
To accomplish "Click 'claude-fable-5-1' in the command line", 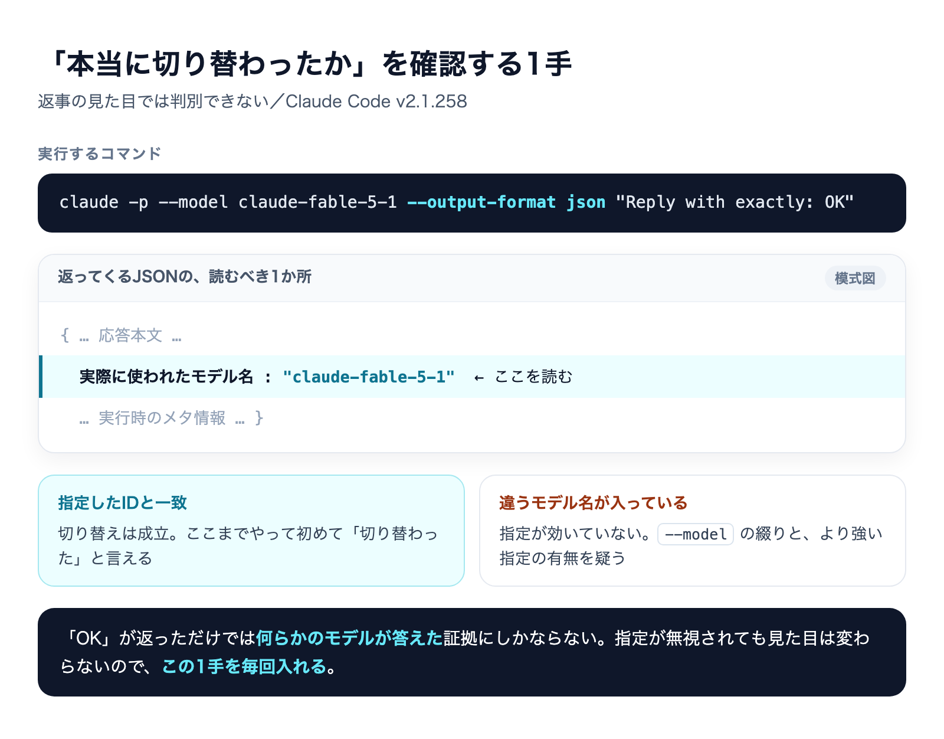I will (x=317, y=202).
